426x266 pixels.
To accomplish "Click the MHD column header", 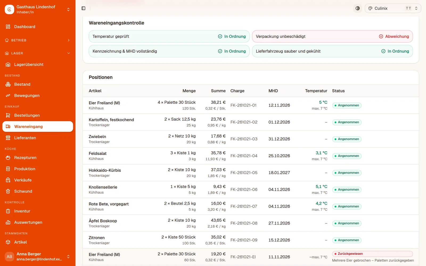I will (x=273, y=91).
